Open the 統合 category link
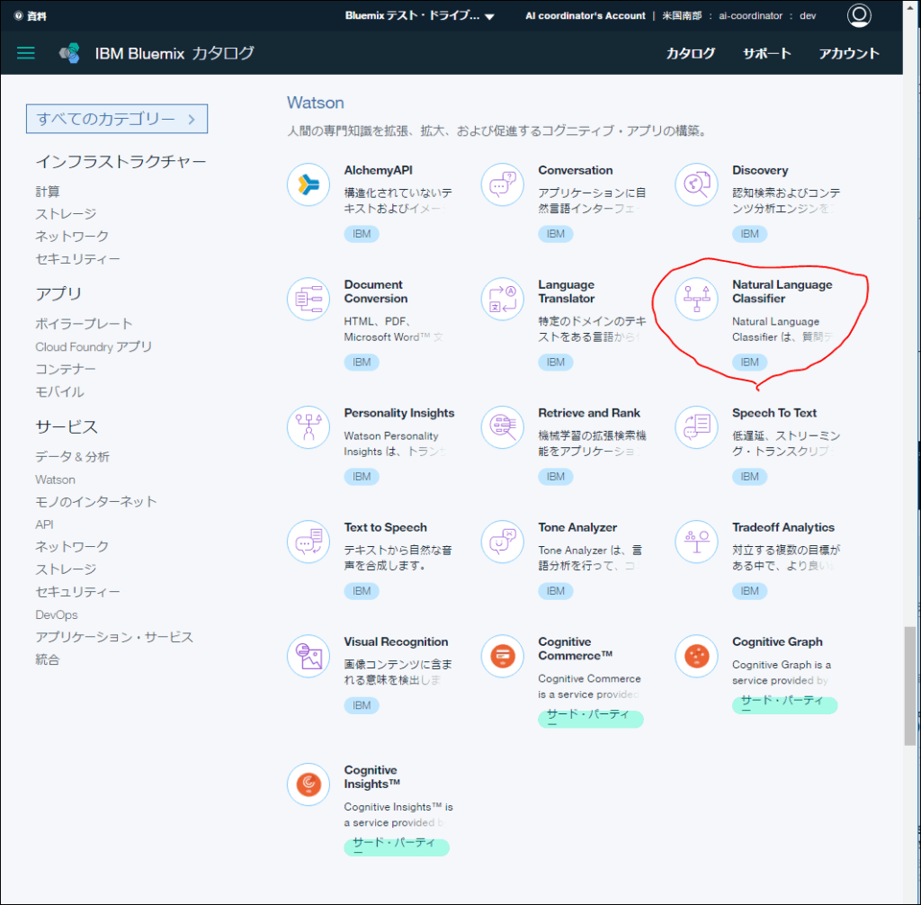The height and width of the screenshot is (905, 921). click(x=48, y=660)
